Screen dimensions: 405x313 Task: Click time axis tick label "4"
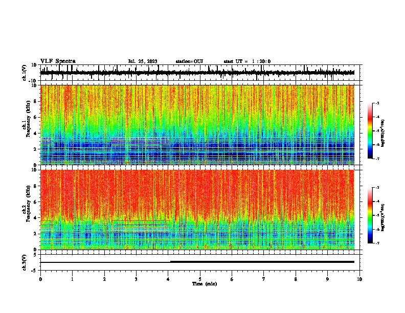(x=168, y=279)
